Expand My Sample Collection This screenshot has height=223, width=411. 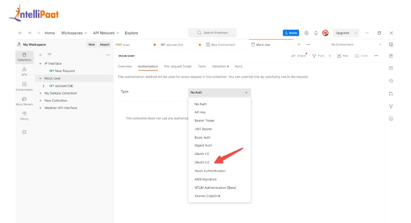pyautogui.click(x=40, y=93)
